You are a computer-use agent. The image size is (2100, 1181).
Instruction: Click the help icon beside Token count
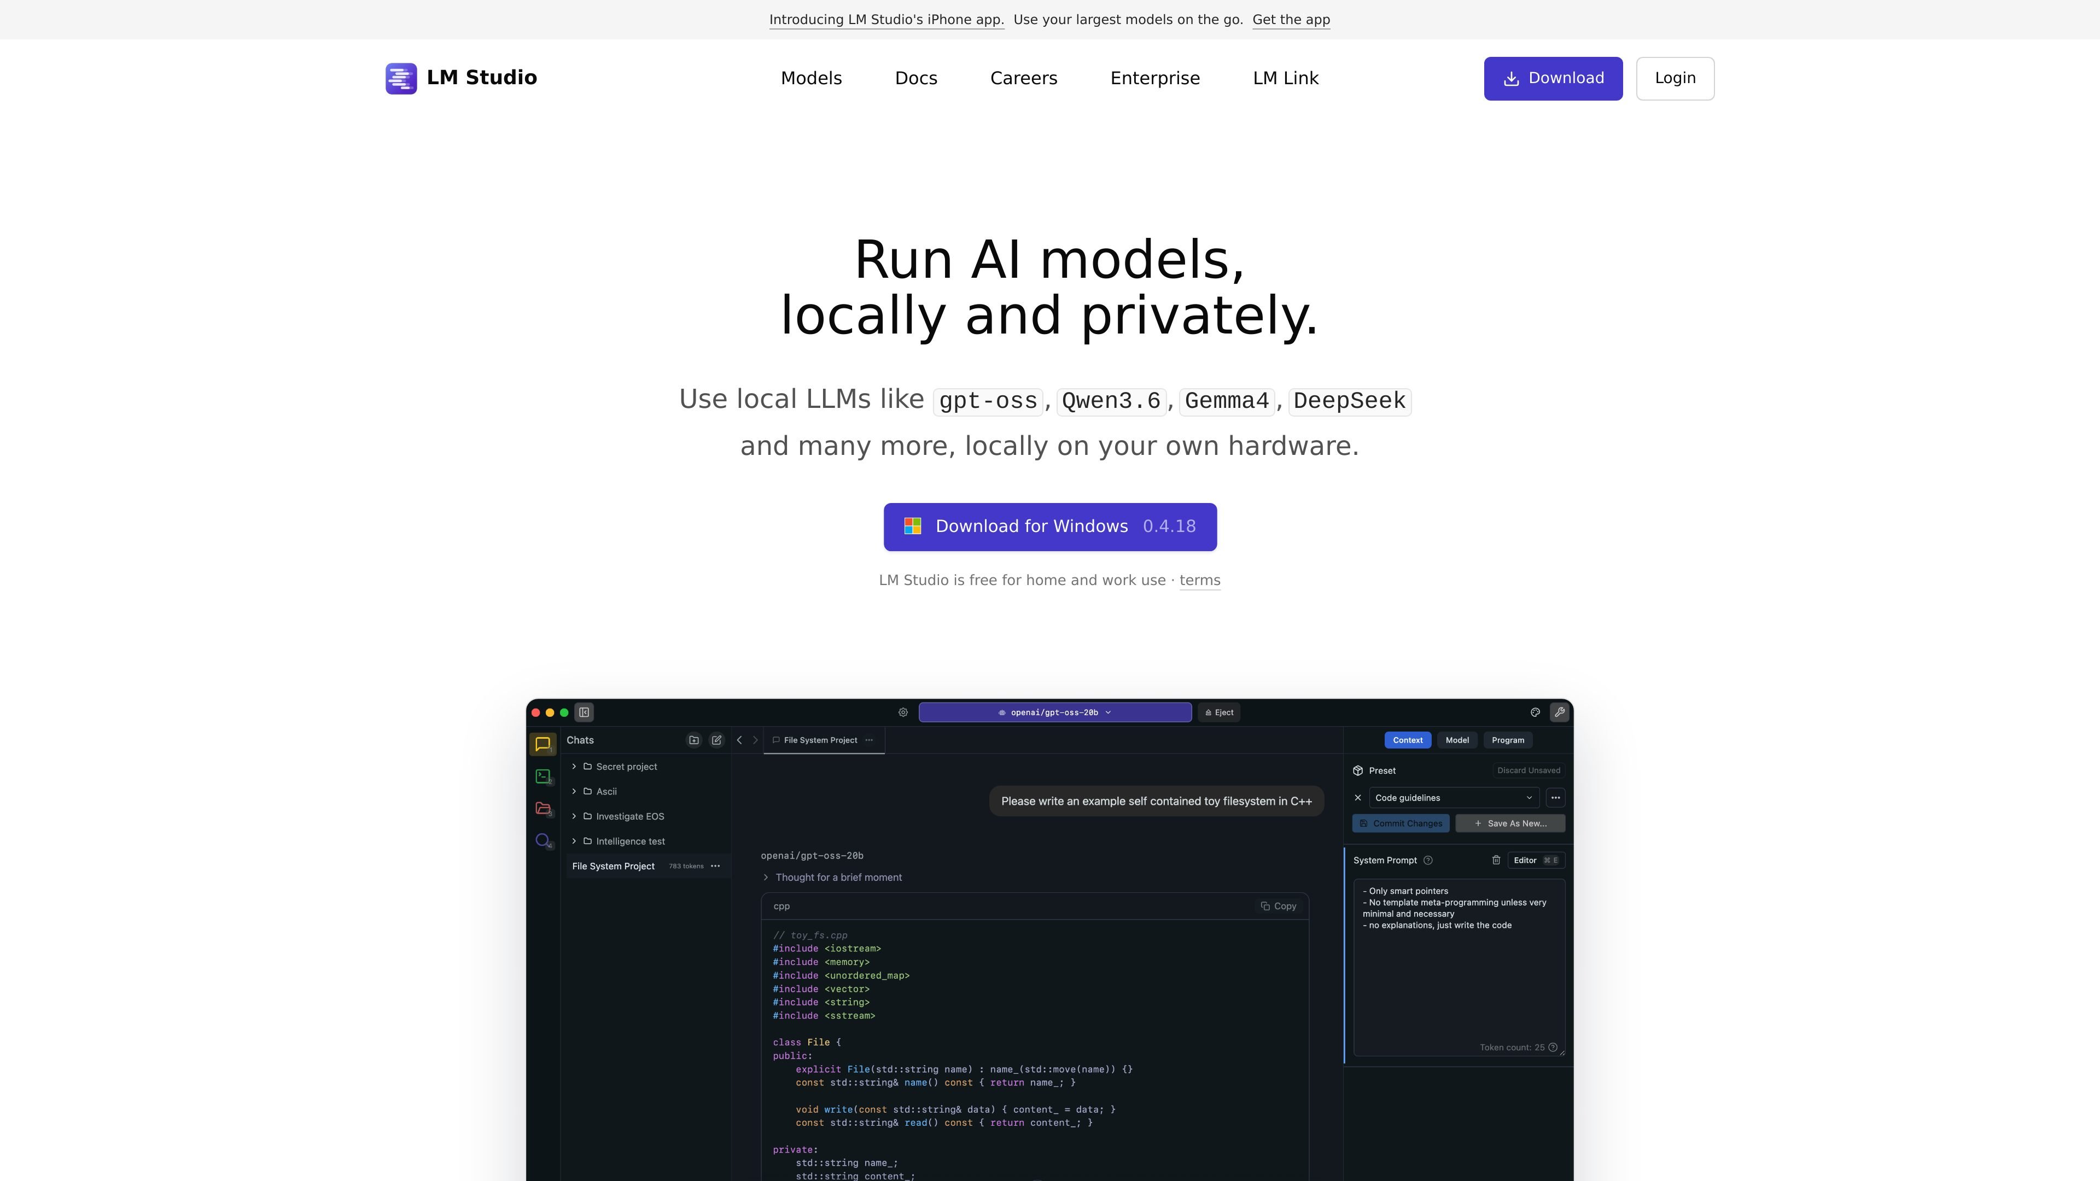point(1553,1048)
